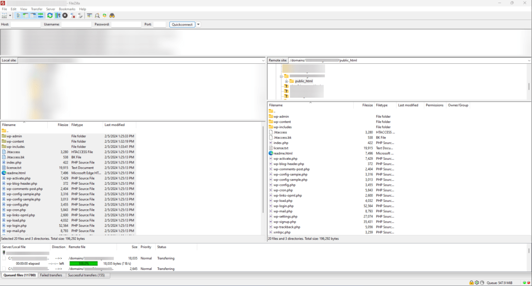Image resolution: width=532 pixels, height=286 pixels.
Task: Open the binoculars file search icon
Action: coord(112,16)
